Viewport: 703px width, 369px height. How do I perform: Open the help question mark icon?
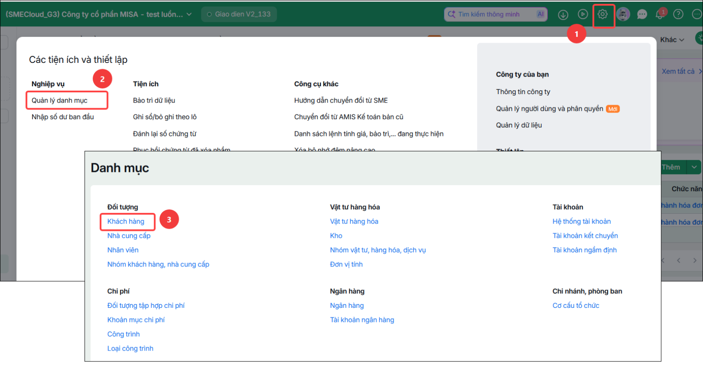point(678,15)
